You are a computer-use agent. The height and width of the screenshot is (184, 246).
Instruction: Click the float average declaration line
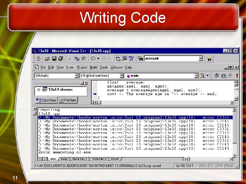tap(126, 82)
